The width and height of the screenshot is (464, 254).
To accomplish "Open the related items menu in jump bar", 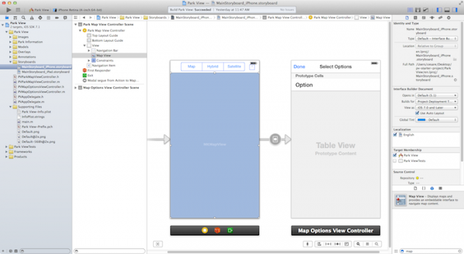I will pos(76,17).
